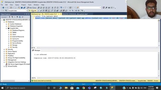The height and width of the screenshot is (90, 161).
Task: Open the Edit menu
Action: pyautogui.click(x=6, y=5)
